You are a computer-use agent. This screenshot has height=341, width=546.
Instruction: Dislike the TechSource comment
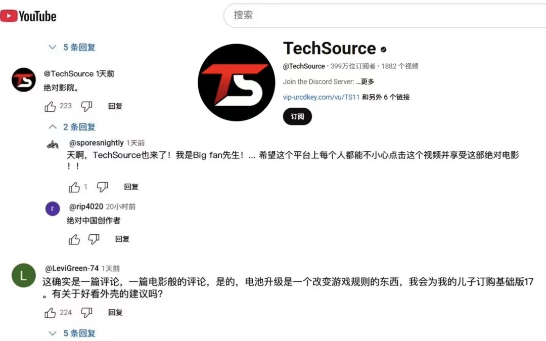click(x=86, y=106)
